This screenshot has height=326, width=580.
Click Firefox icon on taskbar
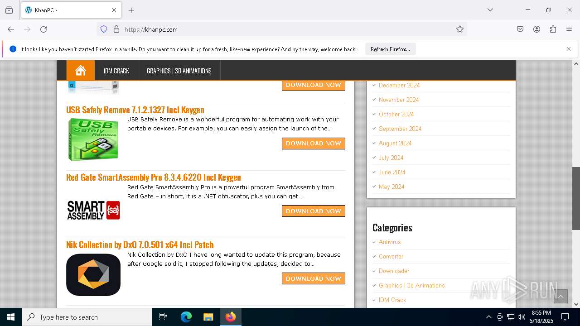point(231,317)
